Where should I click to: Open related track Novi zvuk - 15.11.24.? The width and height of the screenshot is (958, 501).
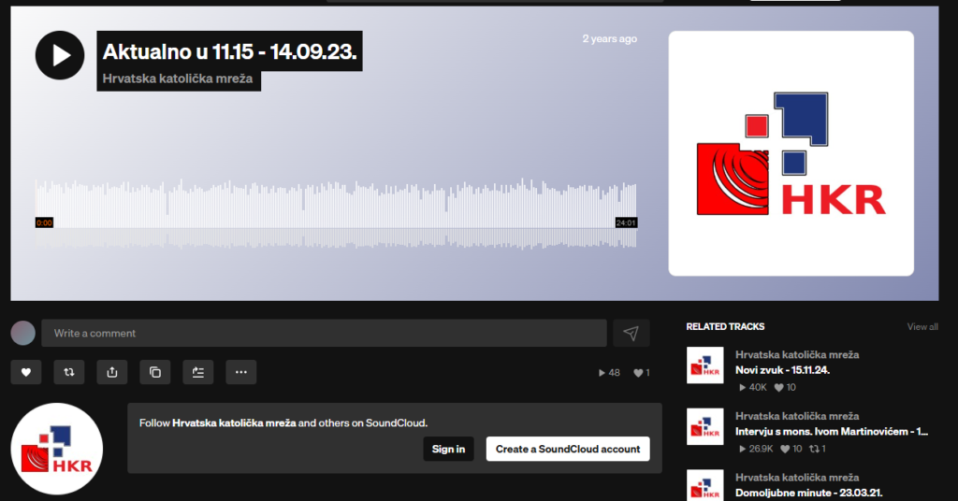tap(783, 370)
